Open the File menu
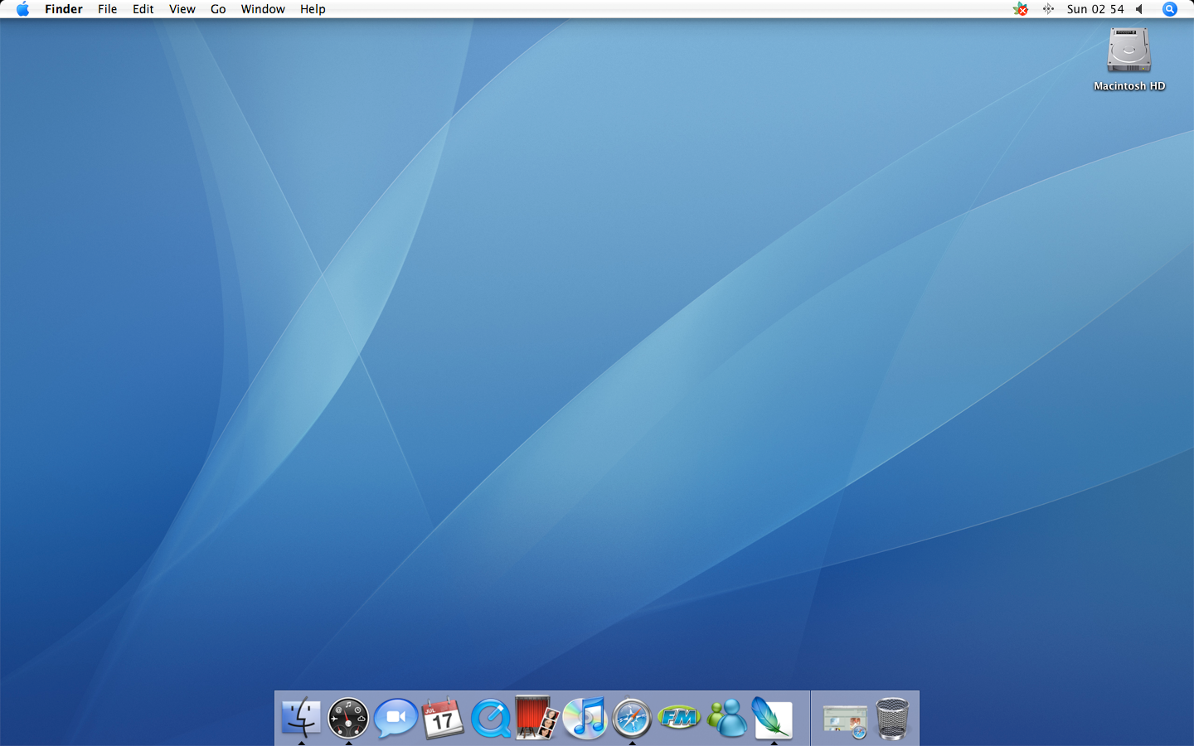 [x=107, y=9]
